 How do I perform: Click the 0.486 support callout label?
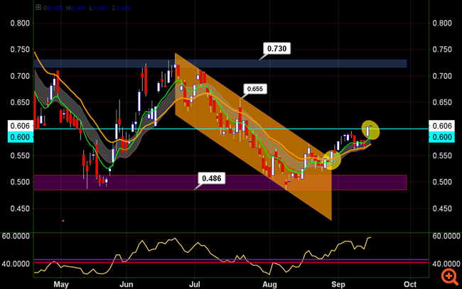point(211,177)
